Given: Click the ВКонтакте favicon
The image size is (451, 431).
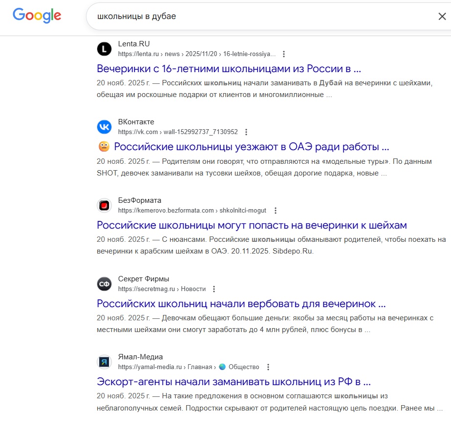Looking at the screenshot, I should pos(104,127).
